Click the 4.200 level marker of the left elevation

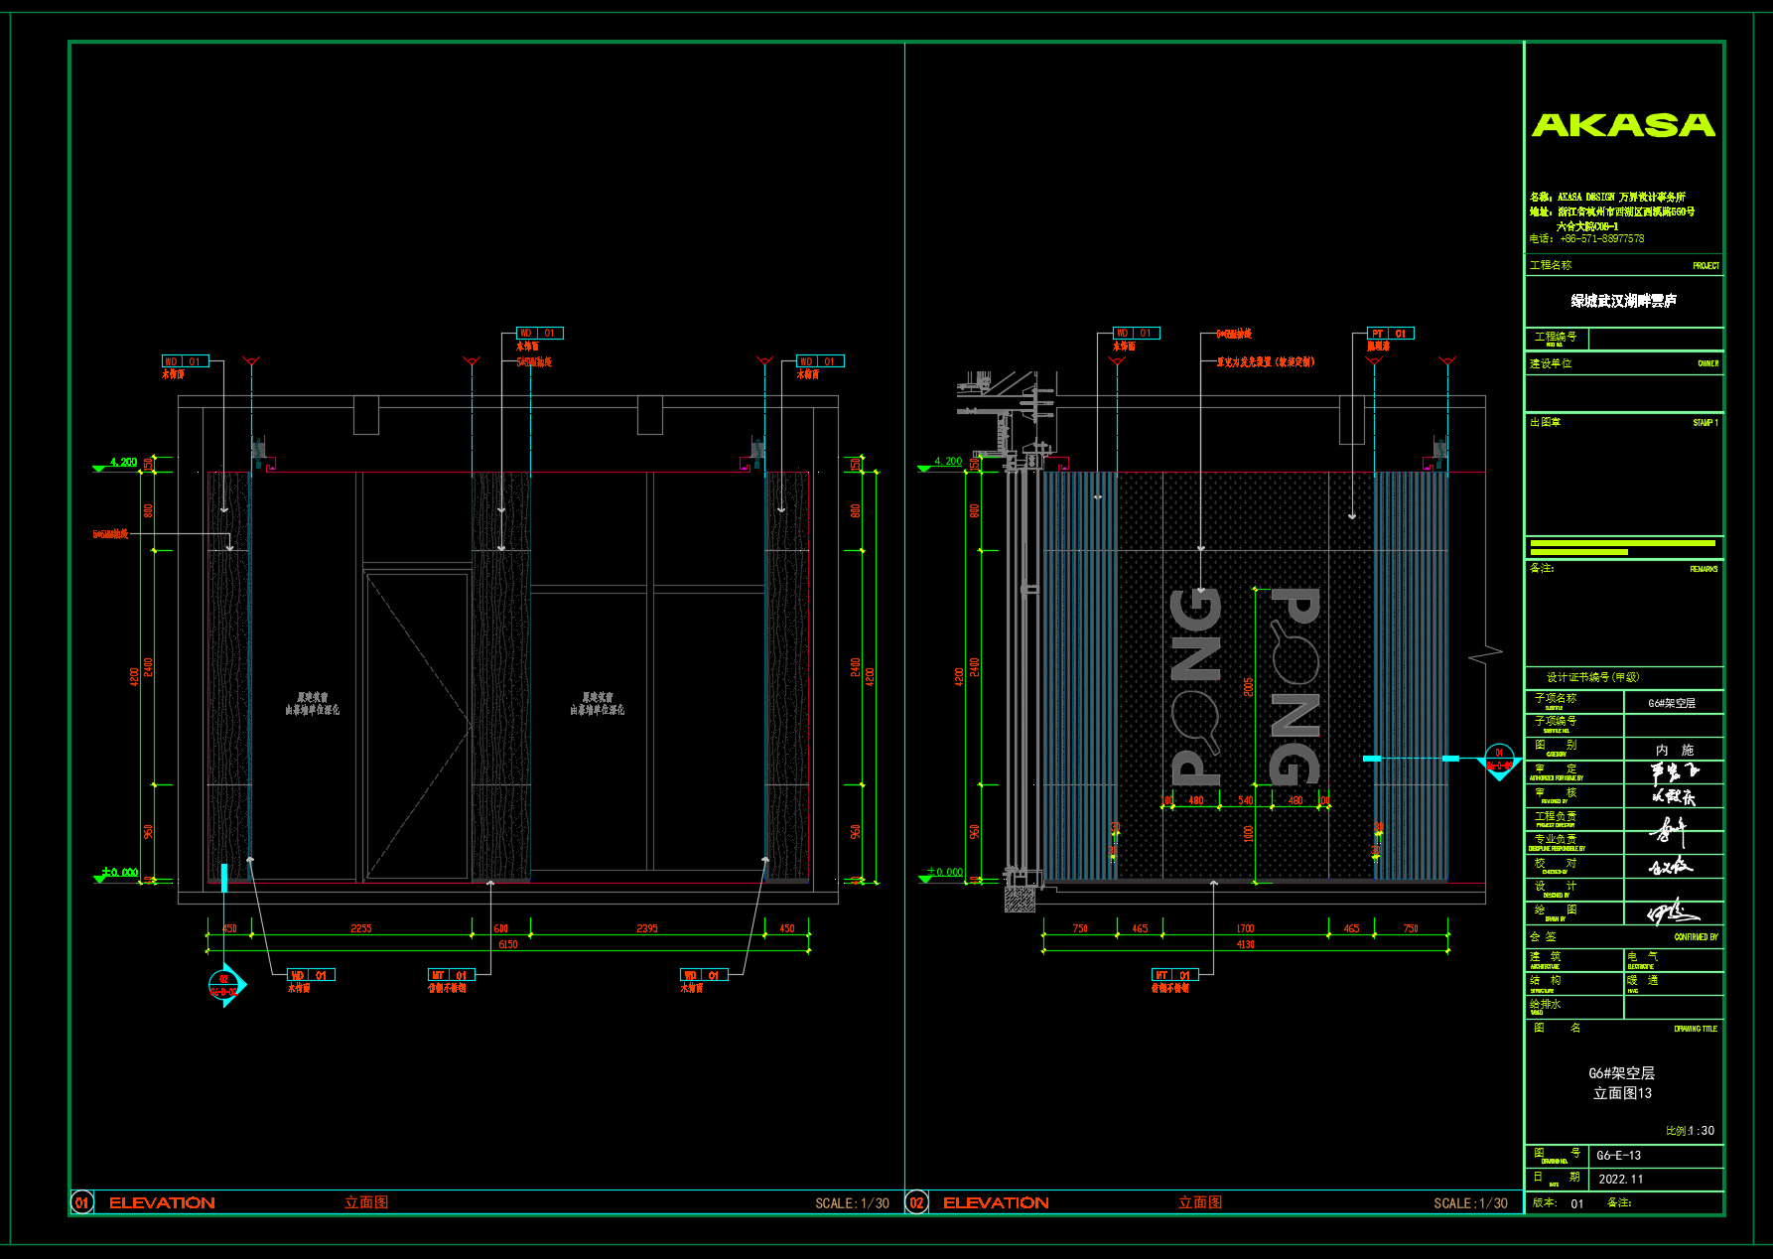pos(117,463)
